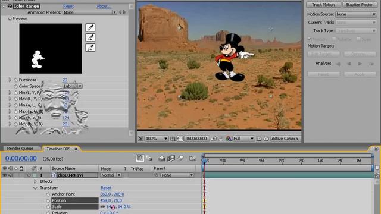Toggle audio speaker for clip0049.avi layer
The width and height of the screenshot is (381, 214).
pos(10,175)
